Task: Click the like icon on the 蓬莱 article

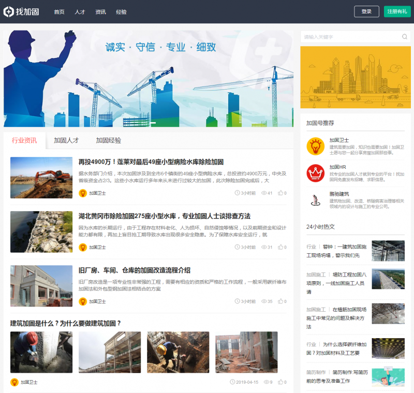Action: click(x=280, y=193)
